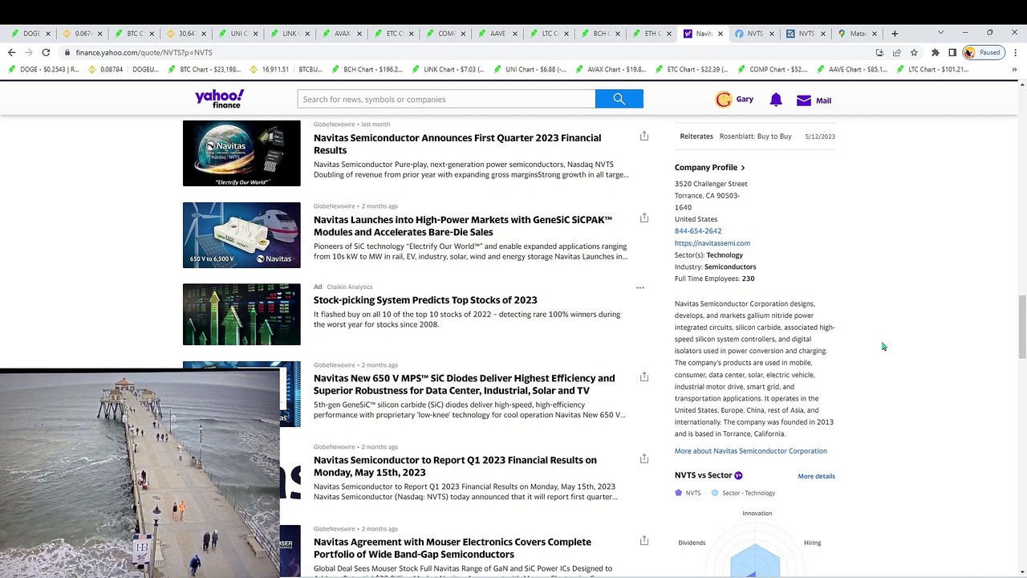
Task: Click the premium badge beside NVTS vs Sector
Action: click(738, 475)
